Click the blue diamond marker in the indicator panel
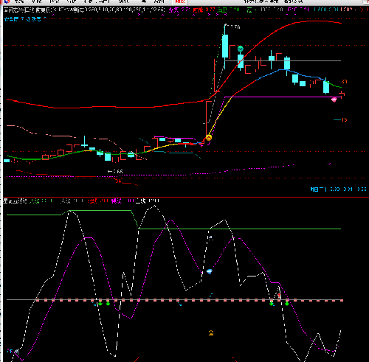 pos(210,271)
